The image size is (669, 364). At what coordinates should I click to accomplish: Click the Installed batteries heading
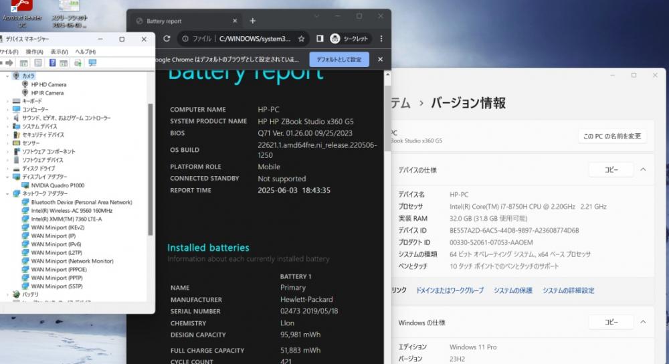[208, 248]
